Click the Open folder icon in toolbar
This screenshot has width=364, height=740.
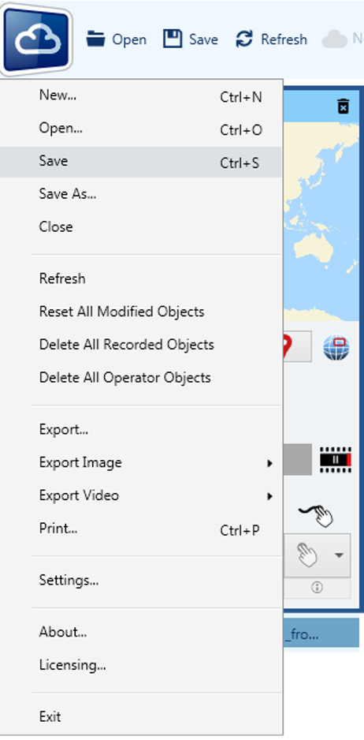pos(95,39)
